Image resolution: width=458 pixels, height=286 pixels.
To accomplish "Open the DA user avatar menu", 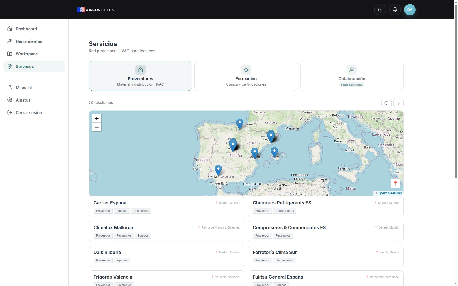I will pos(410,10).
